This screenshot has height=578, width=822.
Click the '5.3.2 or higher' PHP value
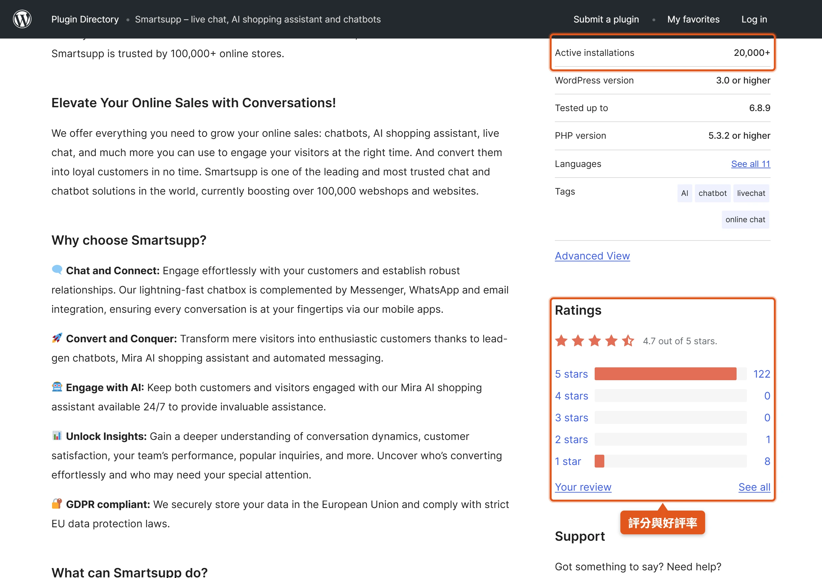coord(739,136)
